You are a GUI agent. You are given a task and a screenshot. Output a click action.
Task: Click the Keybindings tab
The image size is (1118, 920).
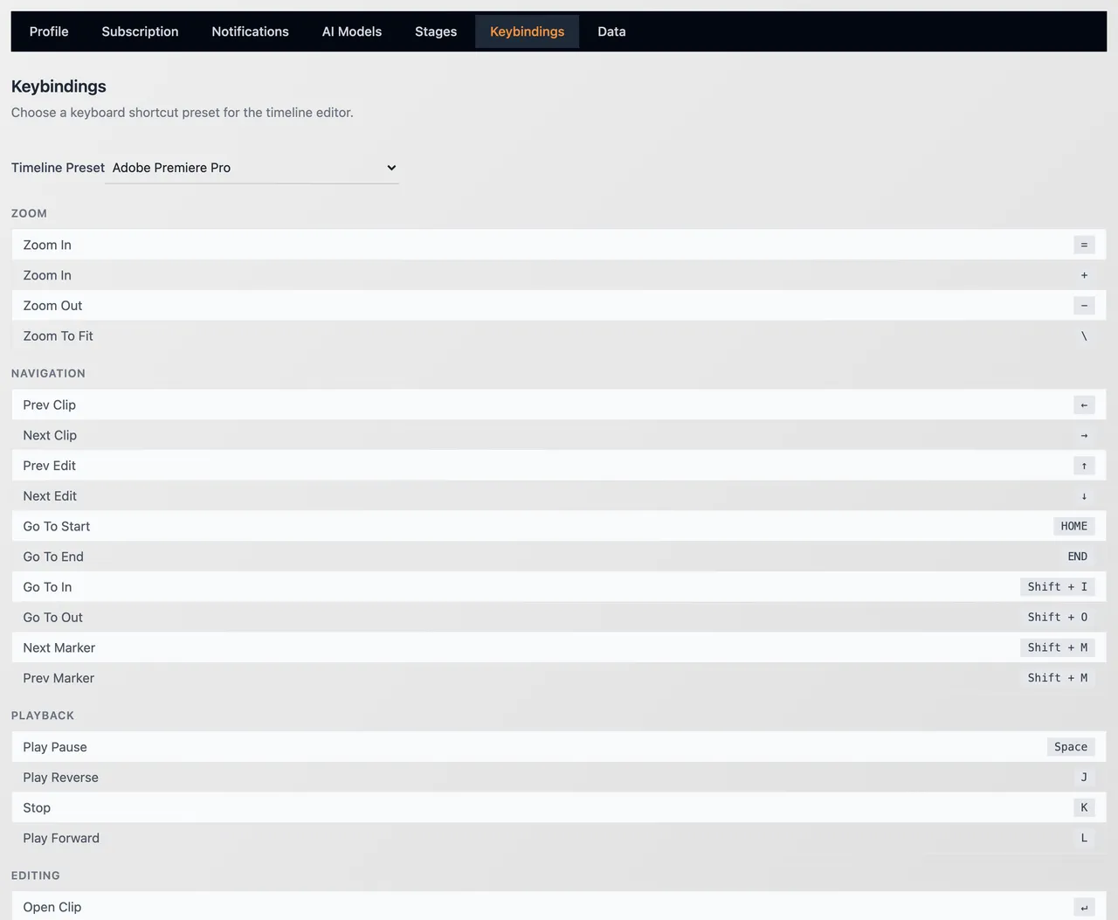pyautogui.click(x=527, y=31)
